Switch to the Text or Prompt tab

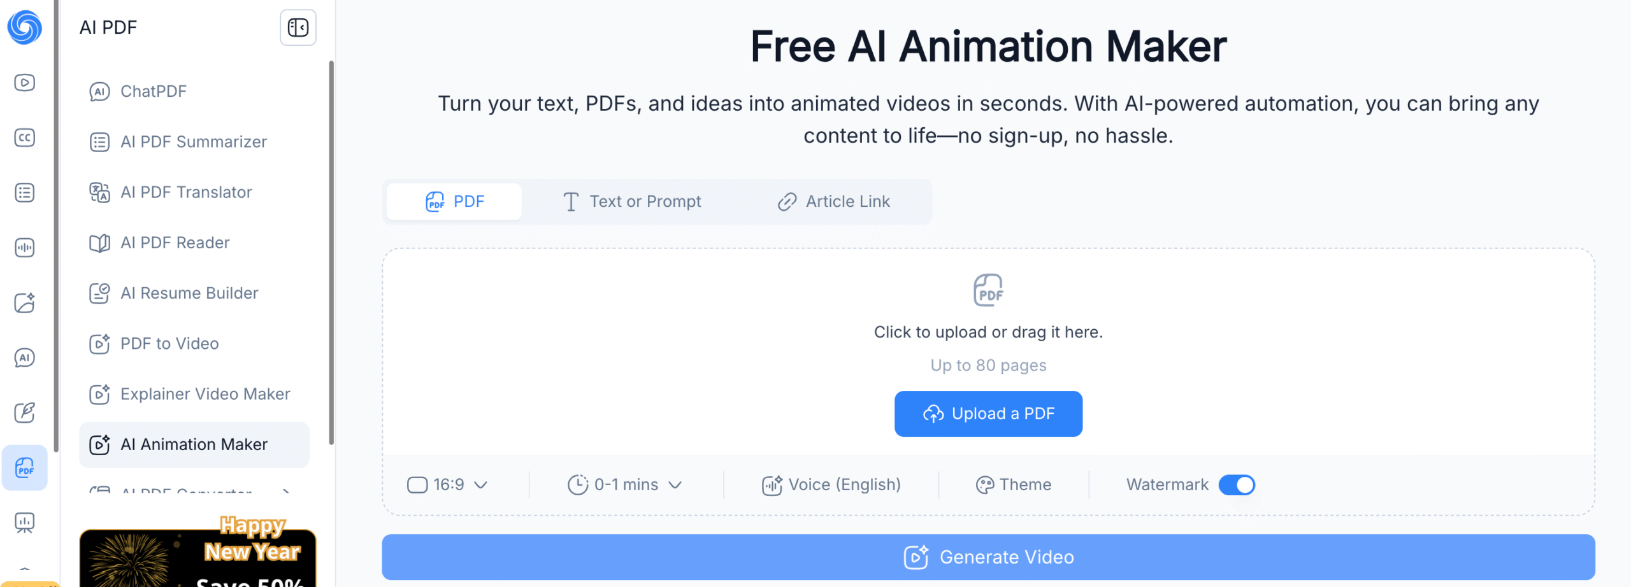pos(633,202)
